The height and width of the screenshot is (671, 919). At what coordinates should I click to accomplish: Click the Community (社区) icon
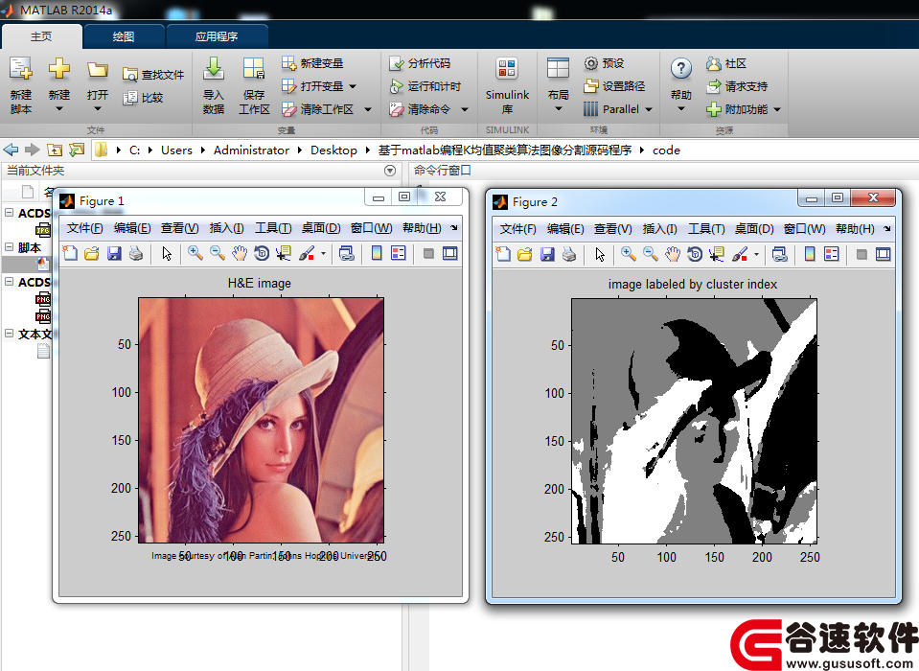pyautogui.click(x=713, y=63)
